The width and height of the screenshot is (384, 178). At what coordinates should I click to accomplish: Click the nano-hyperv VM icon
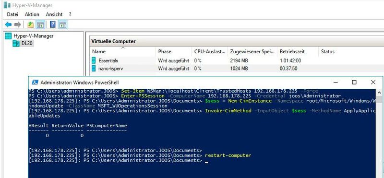[94, 68]
